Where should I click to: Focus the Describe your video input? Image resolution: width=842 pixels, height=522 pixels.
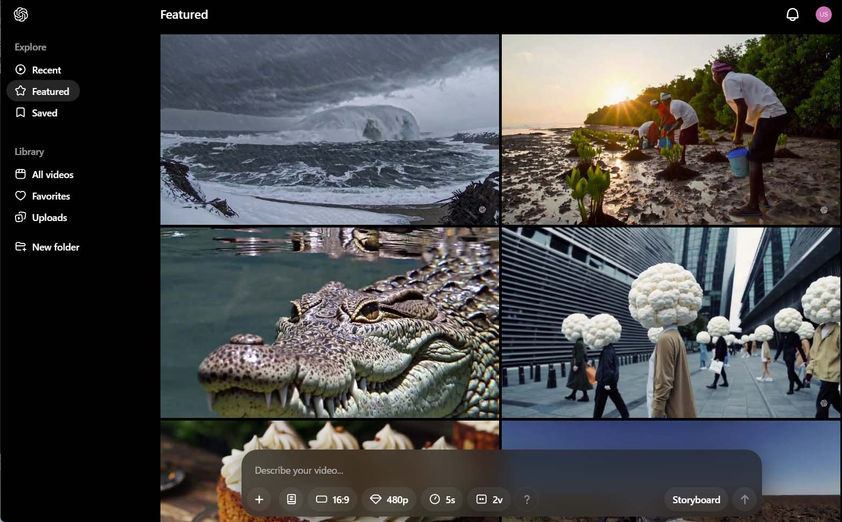[x=483, y=470]
